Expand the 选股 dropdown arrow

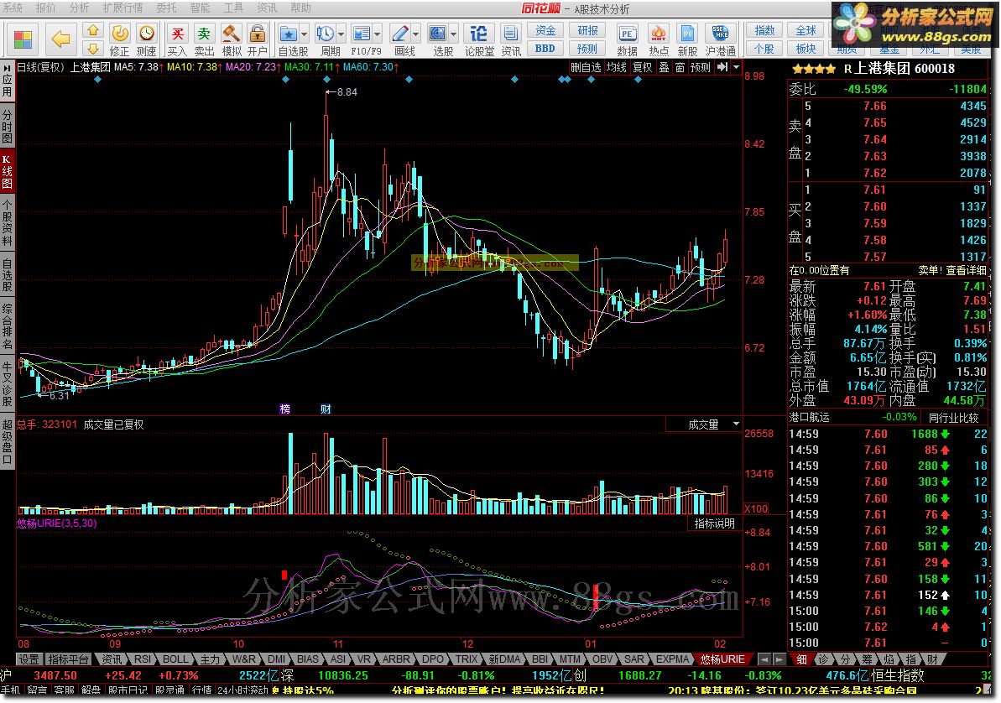tap(454, 34)
